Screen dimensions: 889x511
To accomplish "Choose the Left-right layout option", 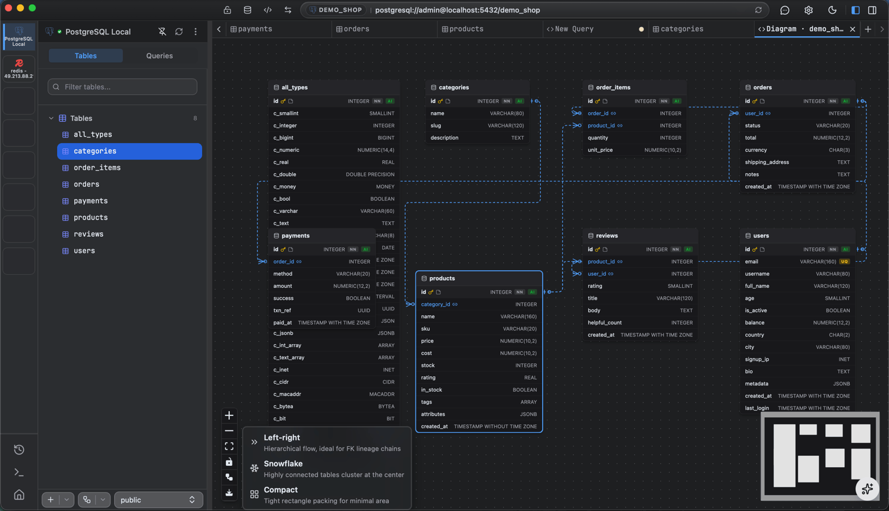I will click(327, 442).
